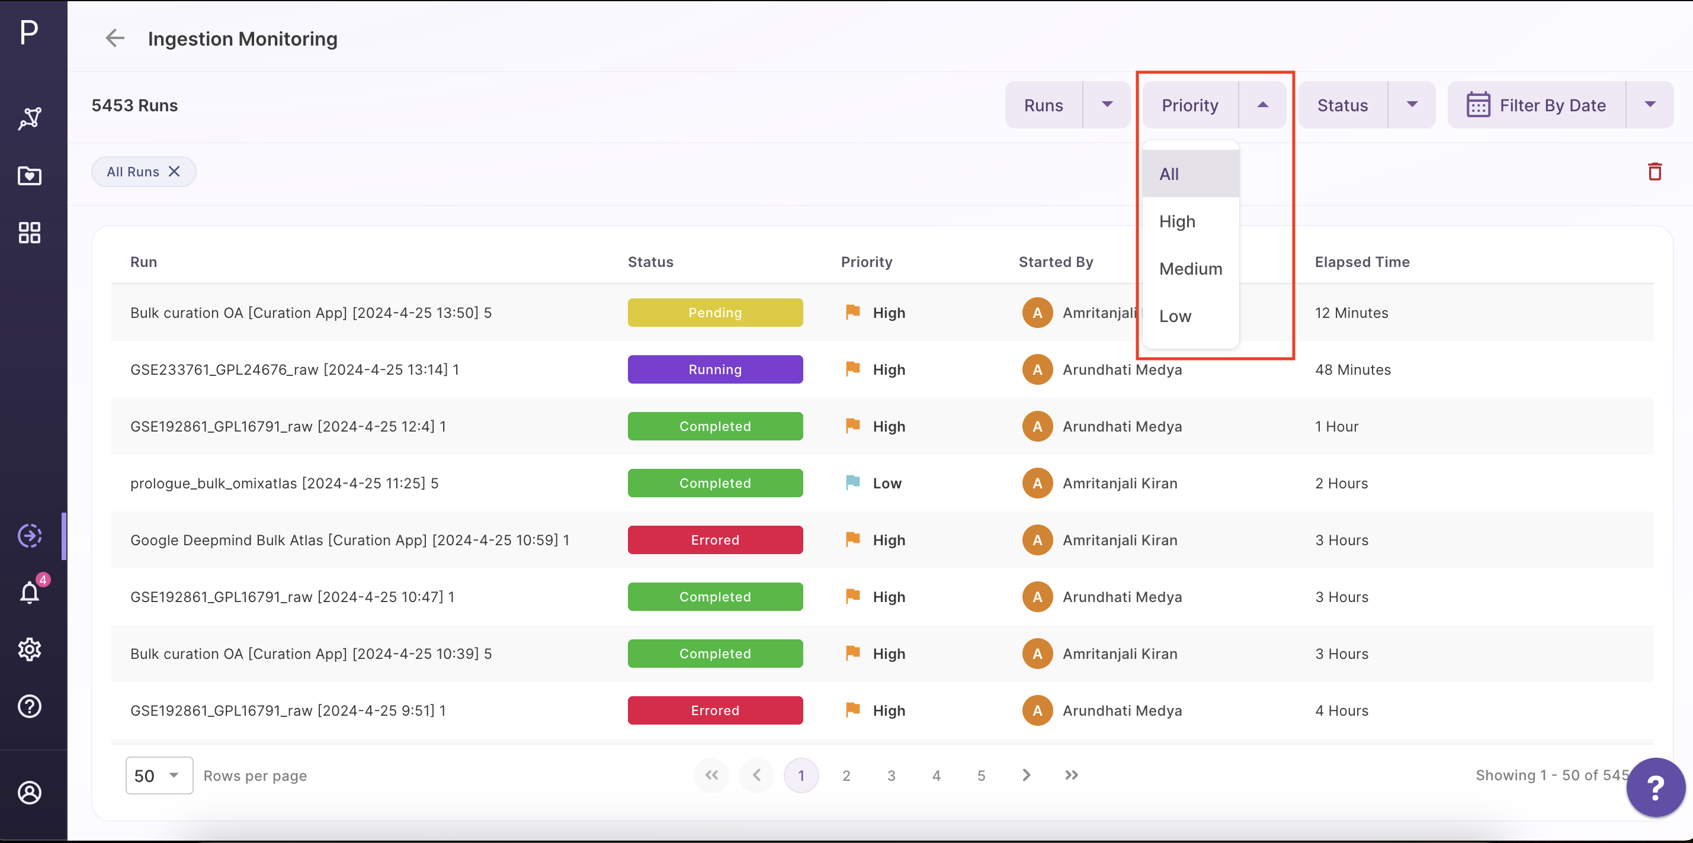Open the favorites folder icon in sidebar
Image resolution: width=1693 pixels, height=843 pixels.
coord(30,176)
